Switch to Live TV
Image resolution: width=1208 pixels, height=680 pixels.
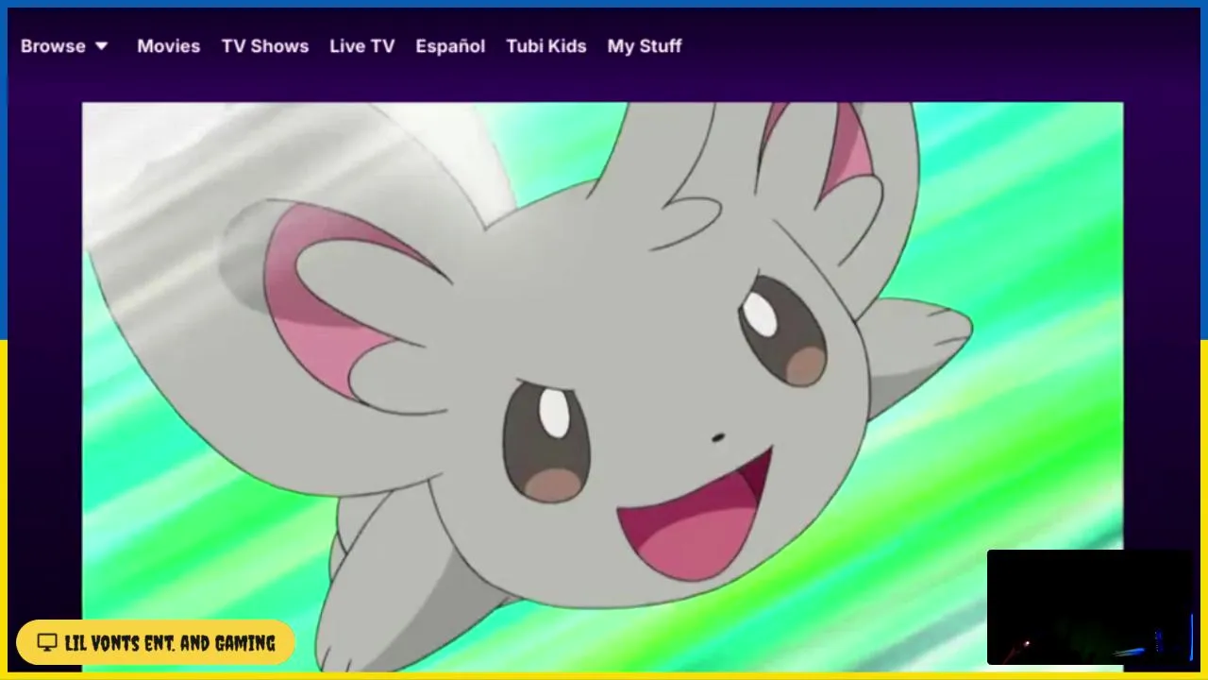[361, 46]
